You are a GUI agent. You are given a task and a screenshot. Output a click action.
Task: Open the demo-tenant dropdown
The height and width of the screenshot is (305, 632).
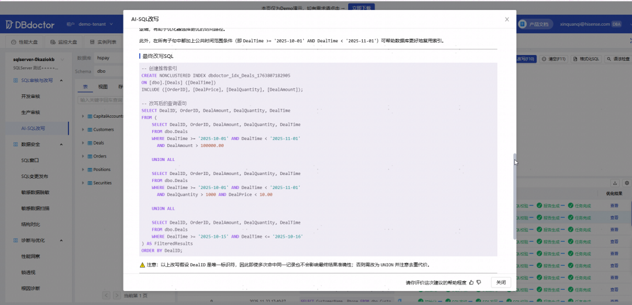click(x=95, y=24)
